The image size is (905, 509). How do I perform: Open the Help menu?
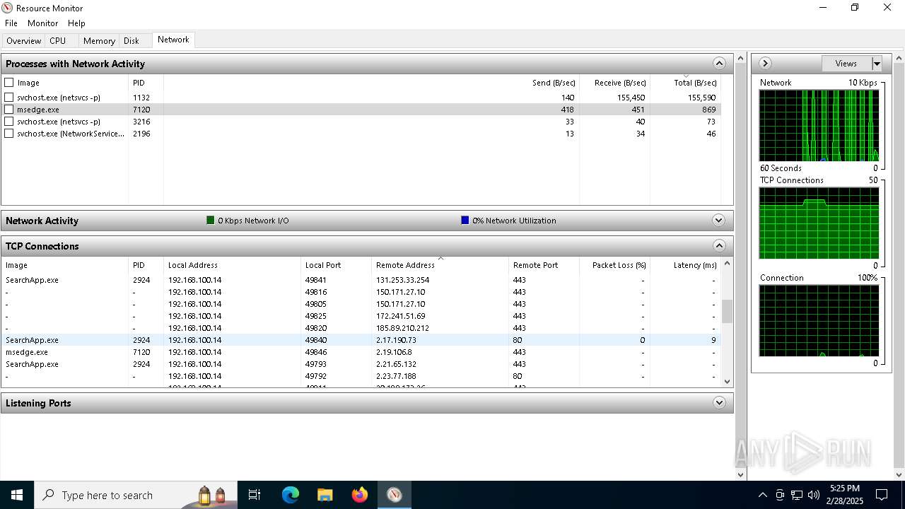point(76,23)
